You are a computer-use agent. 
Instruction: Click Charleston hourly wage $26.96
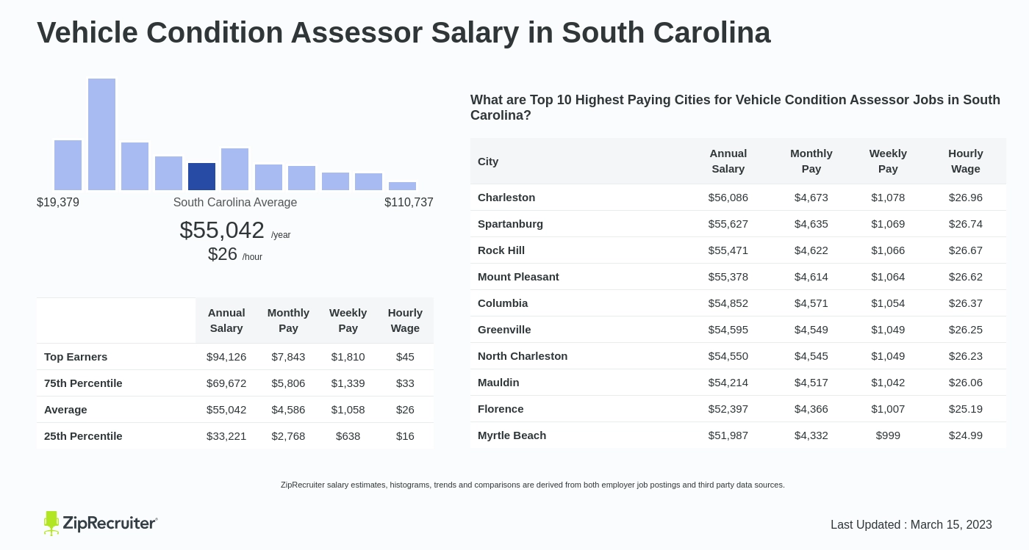click(966, 198)
